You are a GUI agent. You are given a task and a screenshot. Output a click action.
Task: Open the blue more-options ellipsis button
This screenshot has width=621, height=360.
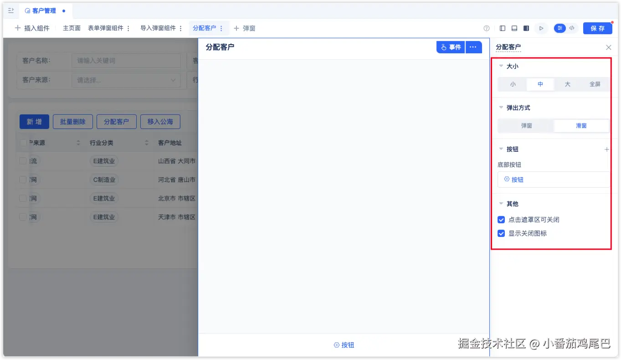coord(474,47)
